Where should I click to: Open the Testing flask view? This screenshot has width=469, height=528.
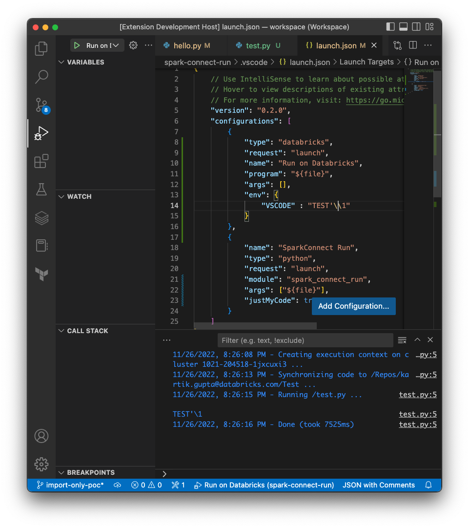41,189
